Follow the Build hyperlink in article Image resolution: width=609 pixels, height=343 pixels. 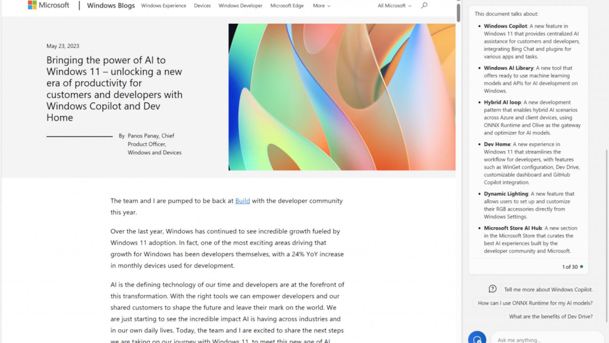(242, 201)
